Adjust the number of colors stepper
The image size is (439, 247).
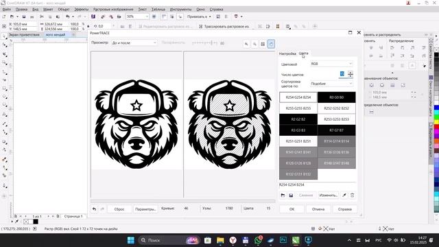[x=351, y=74]
